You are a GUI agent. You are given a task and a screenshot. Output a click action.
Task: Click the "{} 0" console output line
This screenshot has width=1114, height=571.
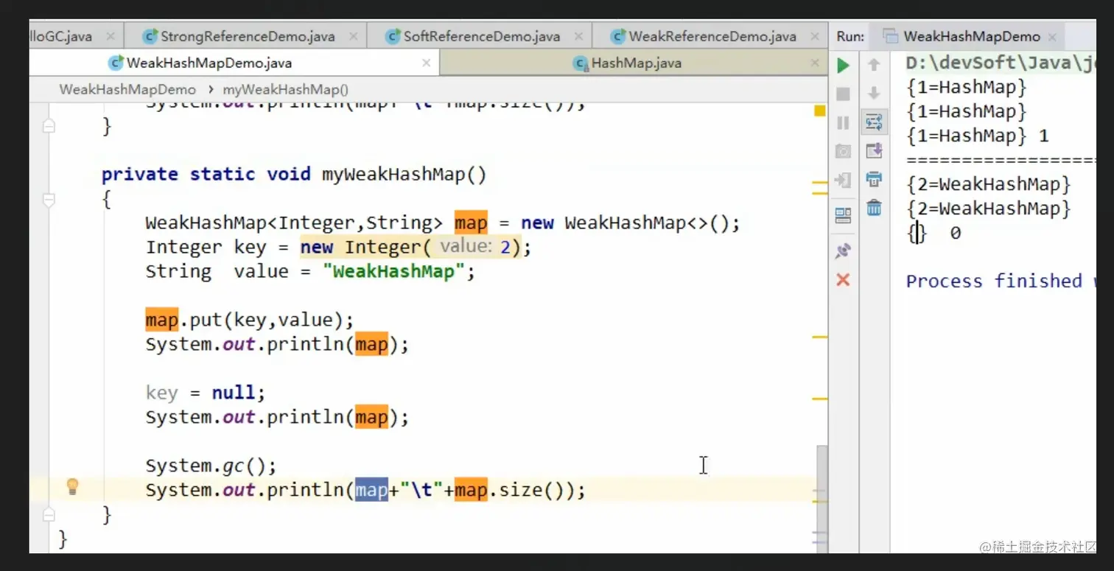[933, 234]
